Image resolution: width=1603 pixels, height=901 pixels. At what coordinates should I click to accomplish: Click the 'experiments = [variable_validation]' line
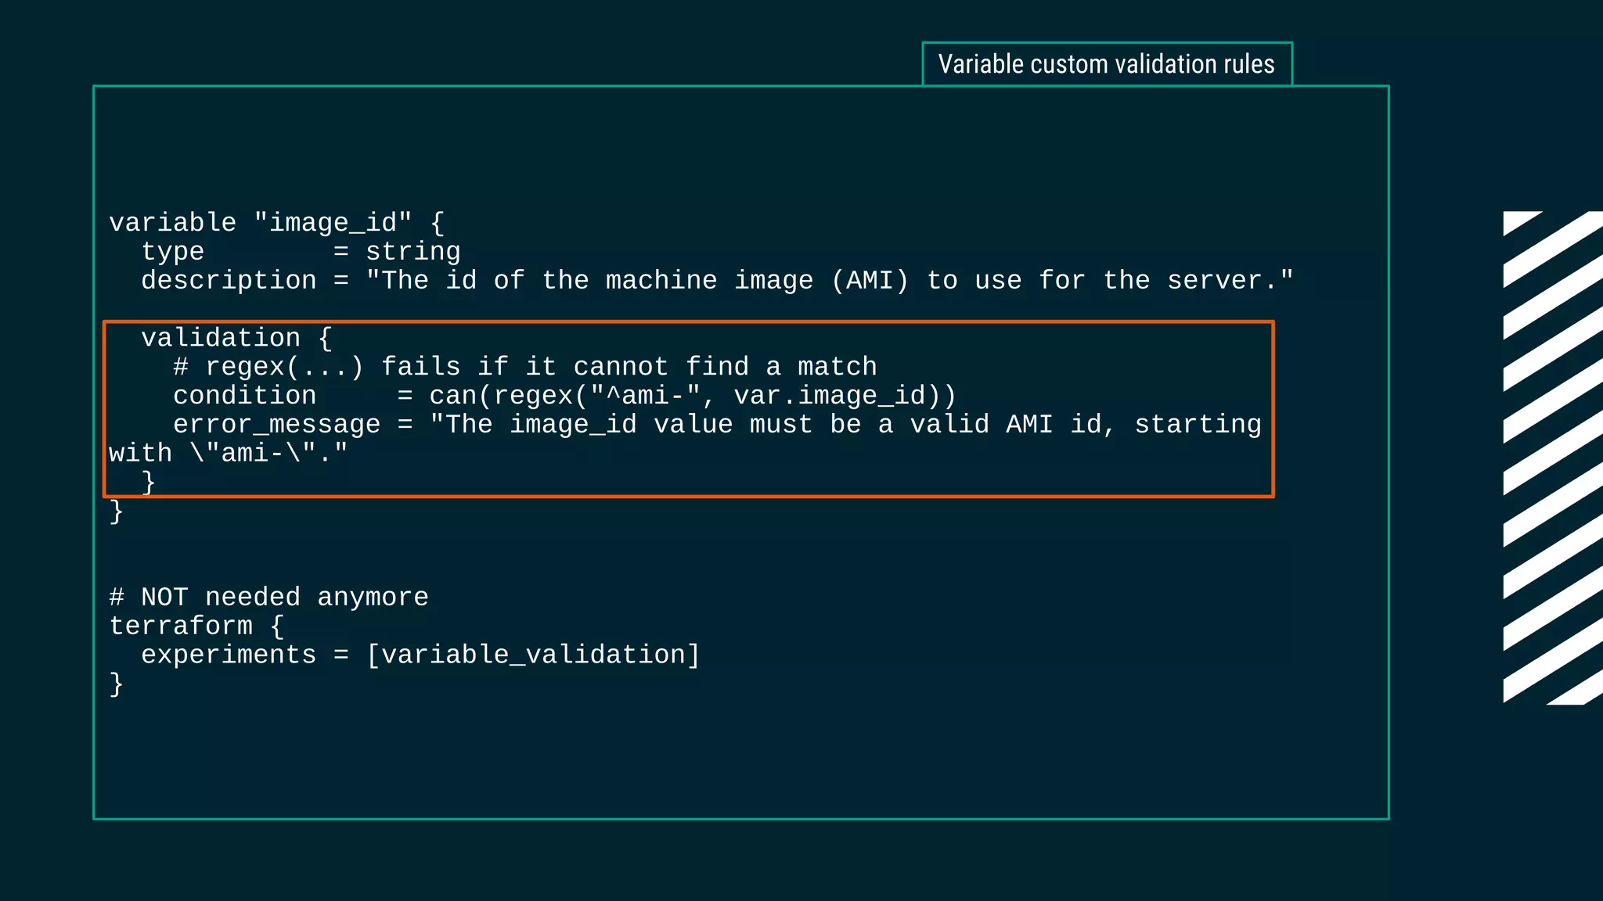tap(420, 655)
